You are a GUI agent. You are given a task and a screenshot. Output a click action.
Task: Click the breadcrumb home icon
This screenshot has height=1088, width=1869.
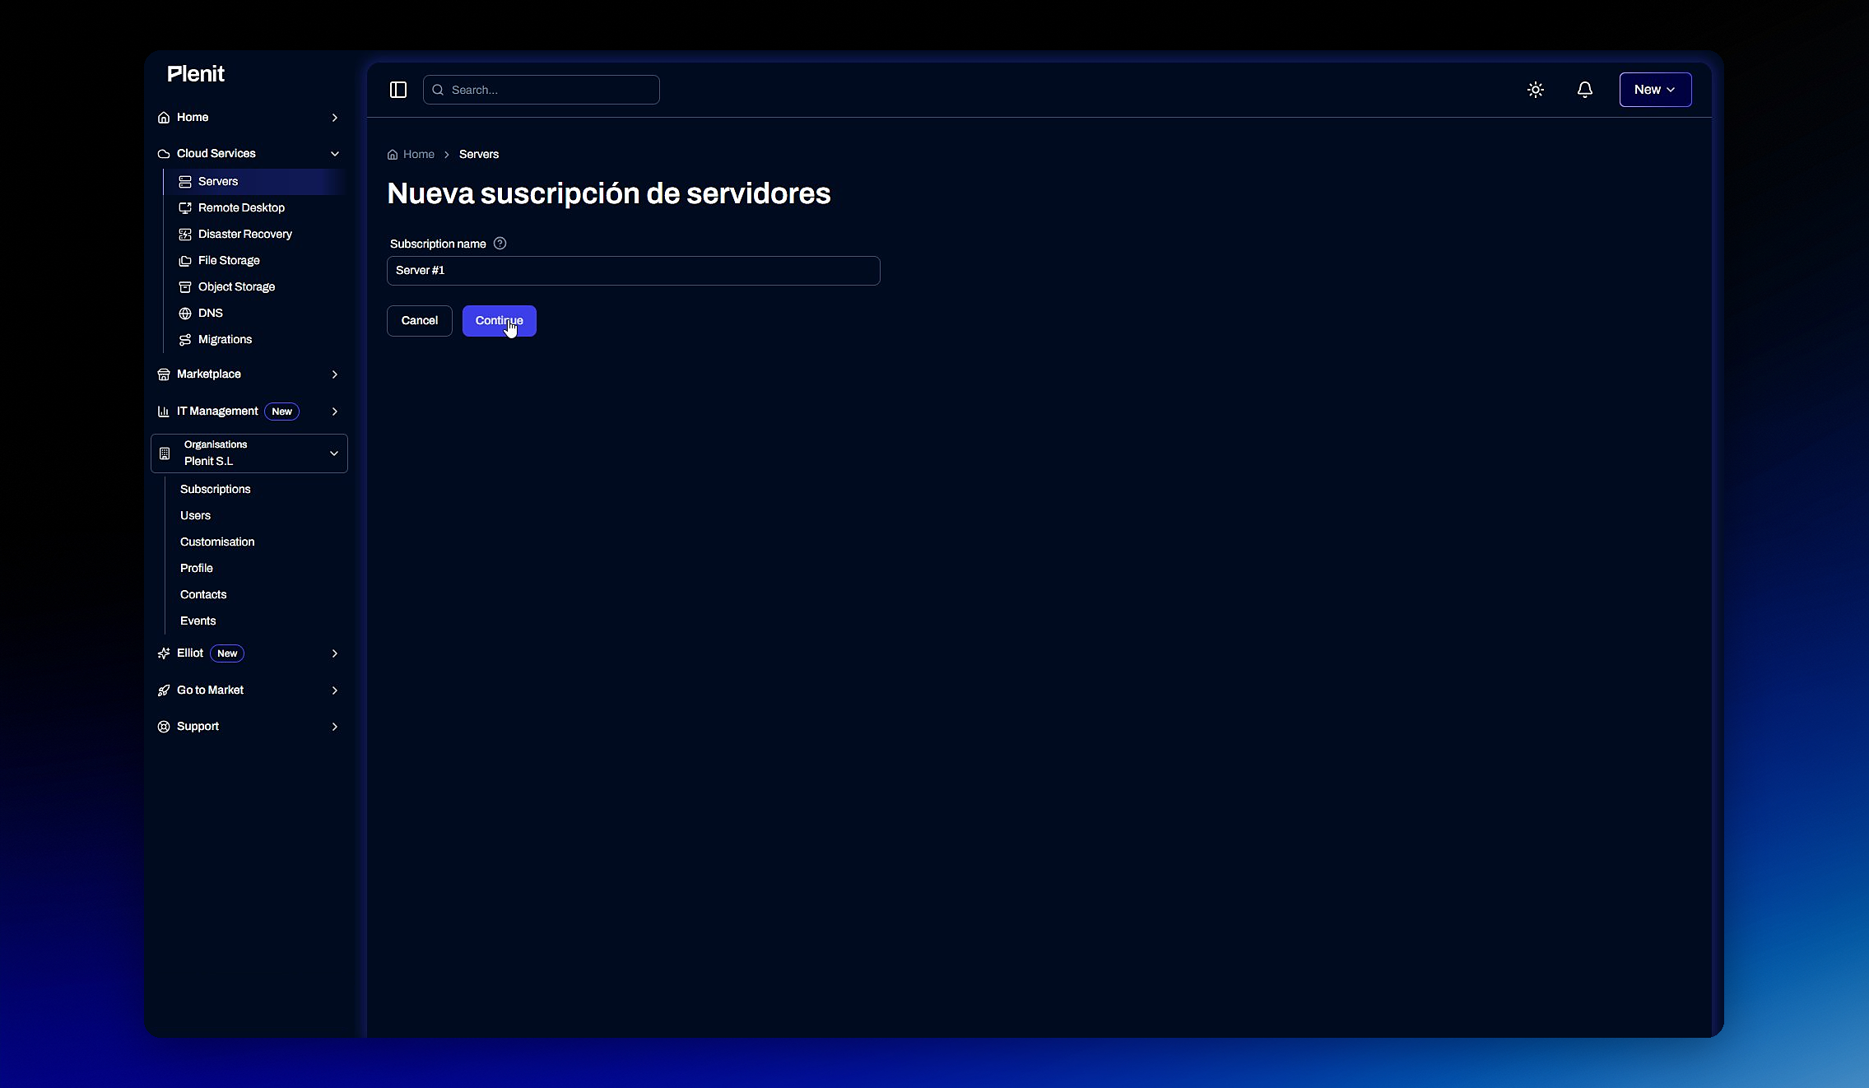tap(393, 155)
